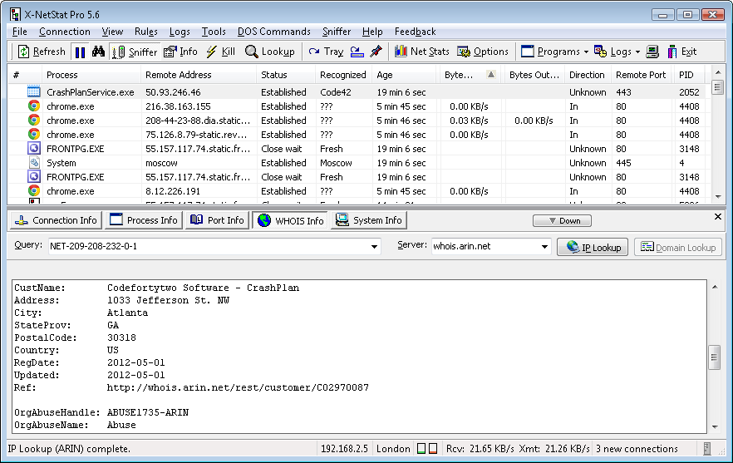
Task: Click the X-NetStat title bar icon
Action: [x=15, y=14]
